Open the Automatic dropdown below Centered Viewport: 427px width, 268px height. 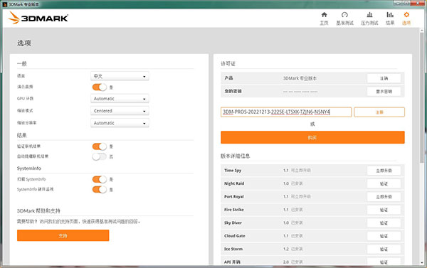[120, 123]
